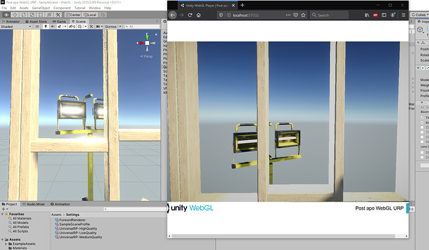Screen dimensions: 429x250
Task: Go back in Firefox browser
Action: coord(173,15)
